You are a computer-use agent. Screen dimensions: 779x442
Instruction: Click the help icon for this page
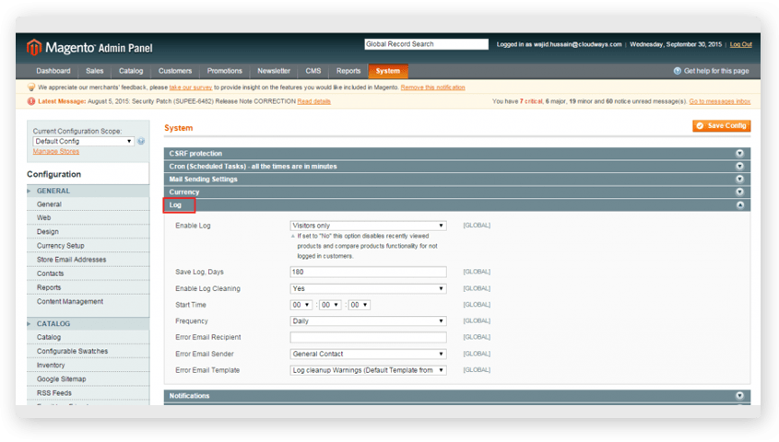click(678, 71)
